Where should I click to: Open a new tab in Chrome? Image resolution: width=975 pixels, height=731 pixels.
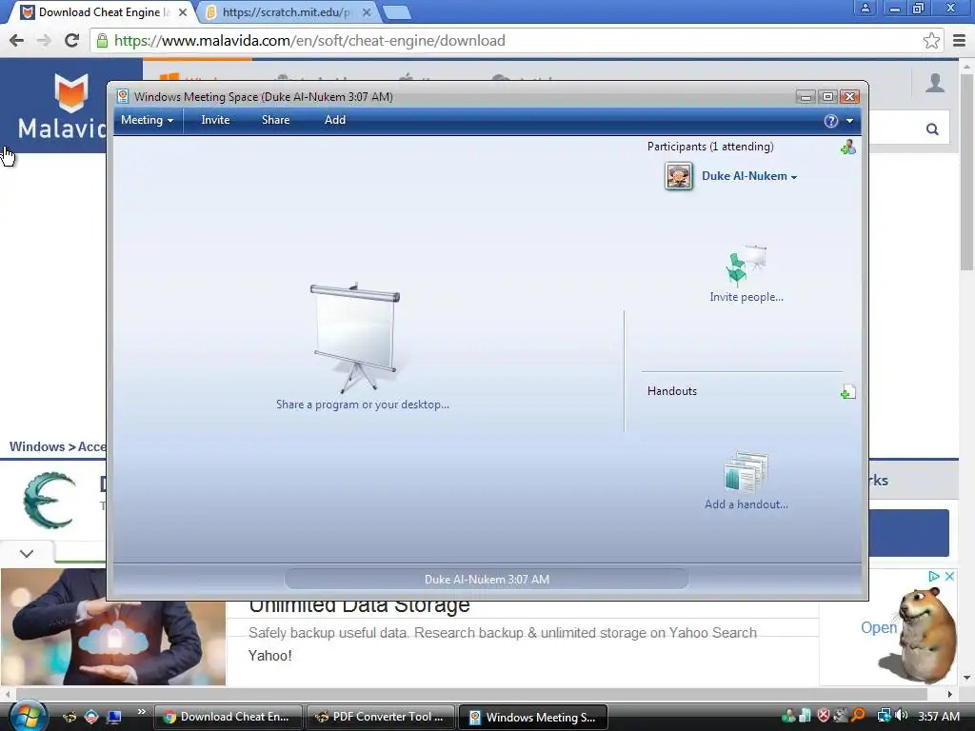[397, 12]
